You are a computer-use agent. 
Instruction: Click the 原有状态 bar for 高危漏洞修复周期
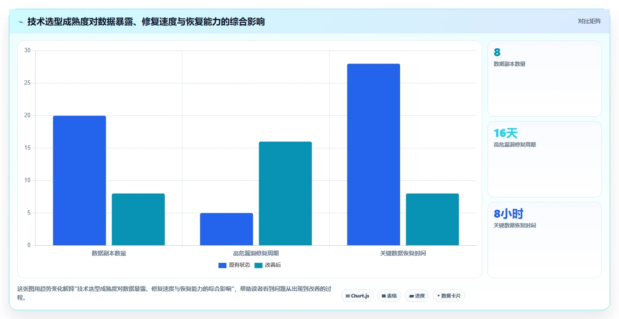pos(226,229)
